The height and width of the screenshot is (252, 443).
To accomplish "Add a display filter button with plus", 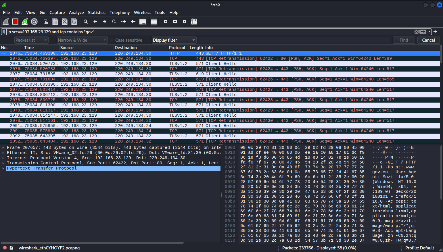I will (x=435, y=32).
